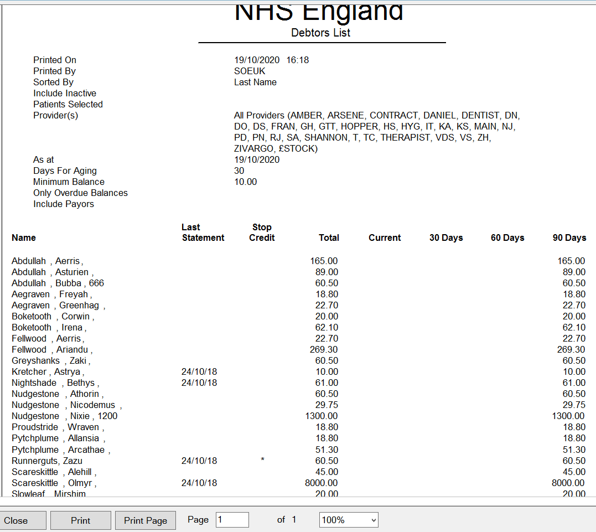The width and height of the screenshot is (596, 532).
Task: Click the Last Statement column header
Action: [x=203, y=233]
